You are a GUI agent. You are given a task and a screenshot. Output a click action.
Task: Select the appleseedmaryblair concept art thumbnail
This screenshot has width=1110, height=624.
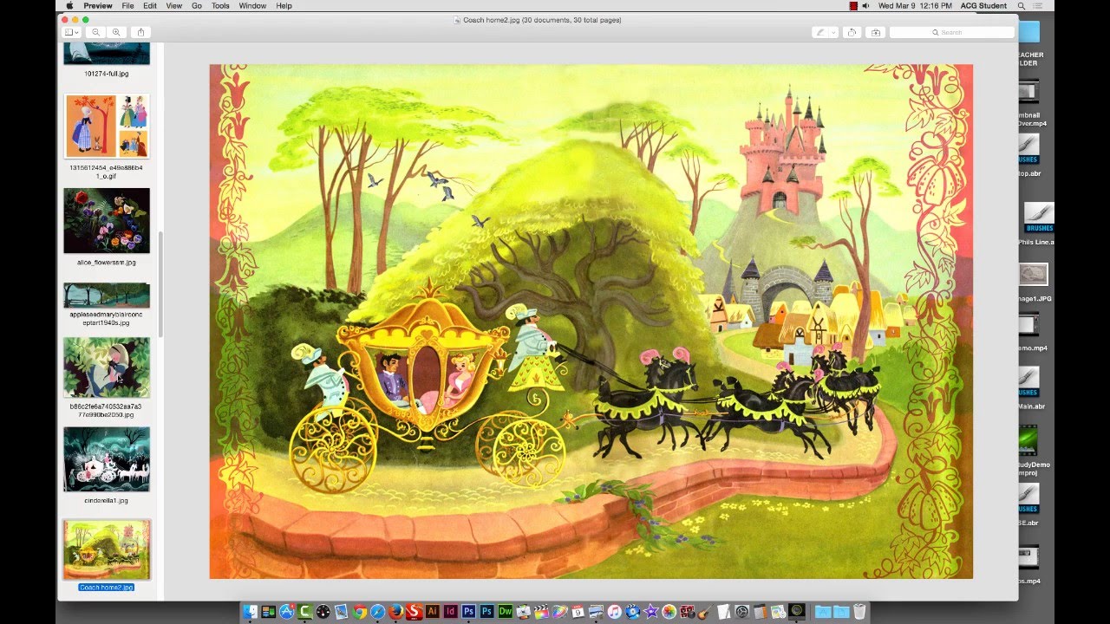pos(107,296)
